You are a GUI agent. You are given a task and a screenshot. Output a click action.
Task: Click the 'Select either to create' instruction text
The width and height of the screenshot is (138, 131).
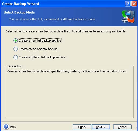[66, 31]
